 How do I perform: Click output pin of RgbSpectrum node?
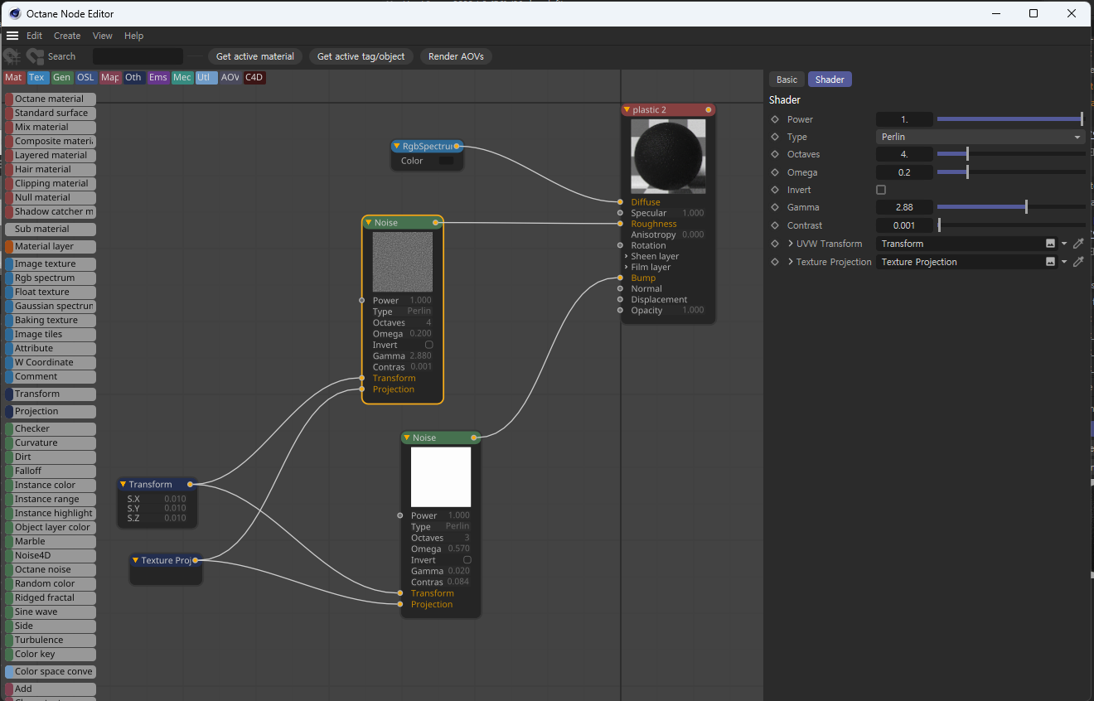pyautogui.click(x=457, y=146)
